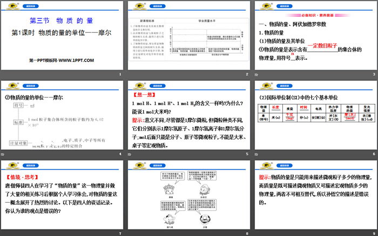
Task: Open the slide with four cartoon characters
Action: 188,198
